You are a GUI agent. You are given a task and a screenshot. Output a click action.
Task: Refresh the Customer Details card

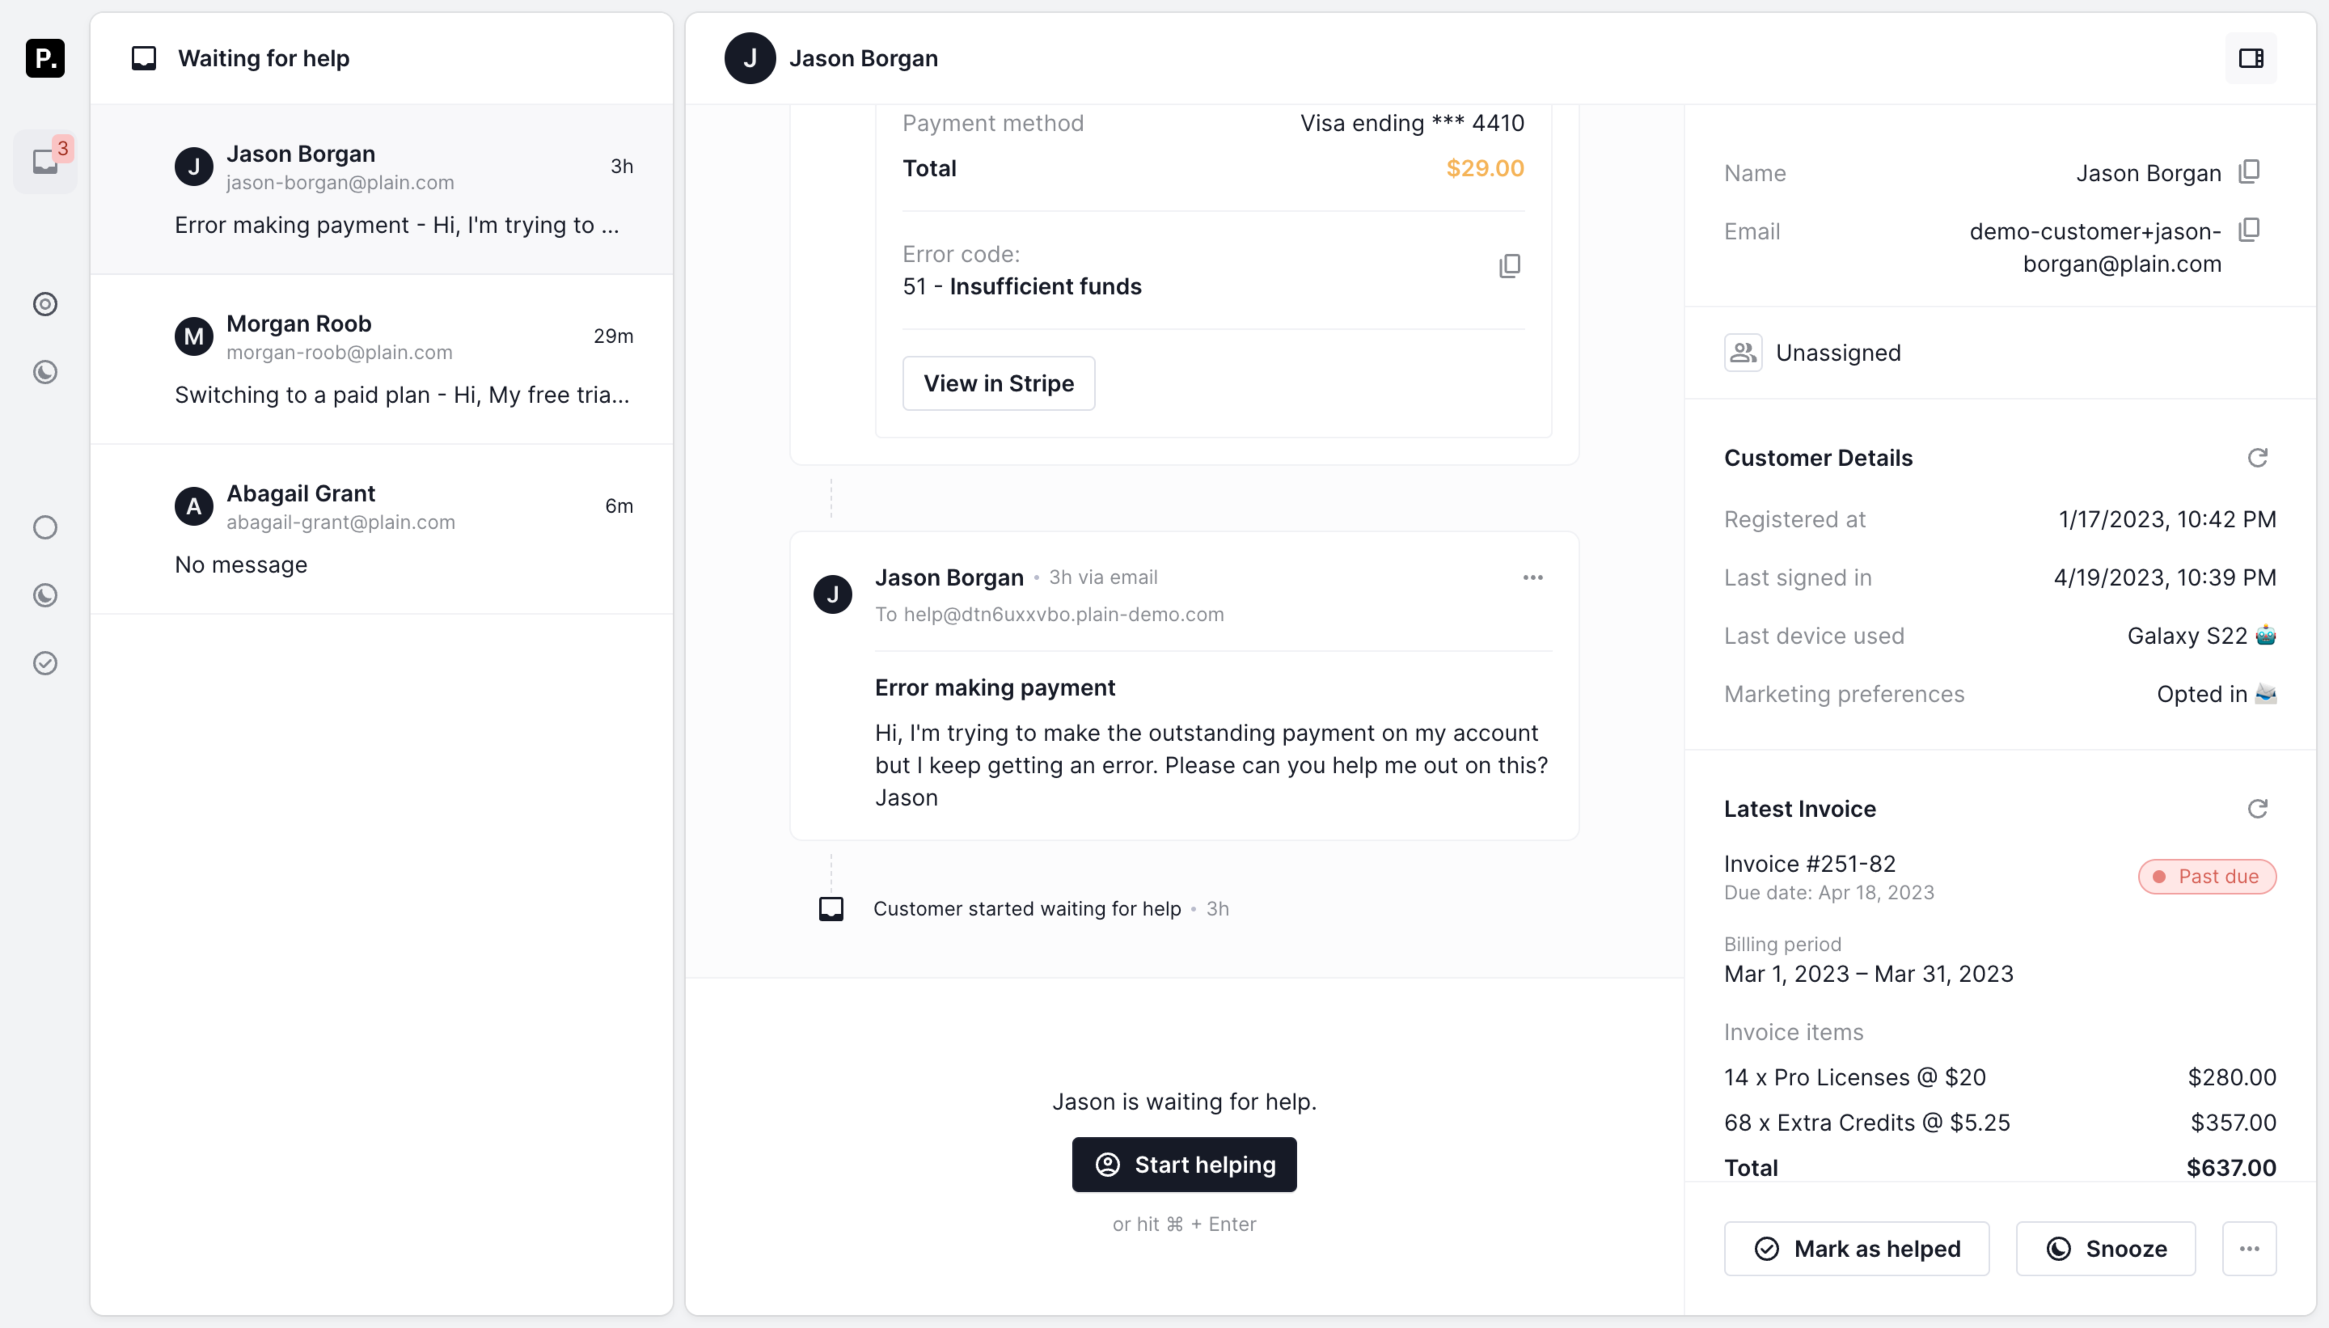click(x=2258, y=458)
